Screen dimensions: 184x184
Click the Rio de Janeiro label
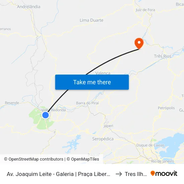tap(163, 161)
